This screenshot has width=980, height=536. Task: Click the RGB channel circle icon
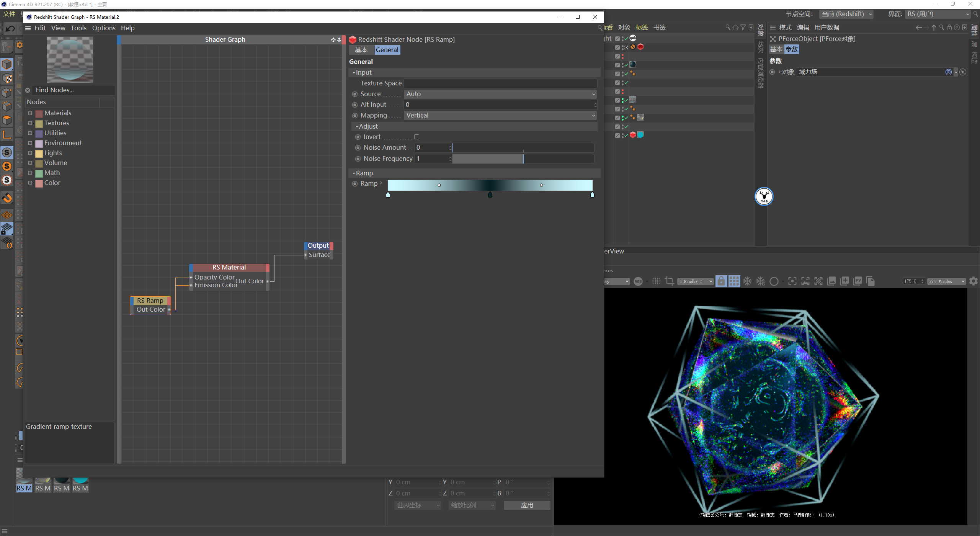coord(638,281)
